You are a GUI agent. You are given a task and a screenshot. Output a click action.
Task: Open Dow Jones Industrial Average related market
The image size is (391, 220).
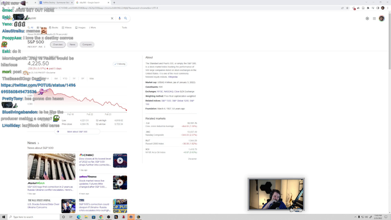(x=171, y=125)
